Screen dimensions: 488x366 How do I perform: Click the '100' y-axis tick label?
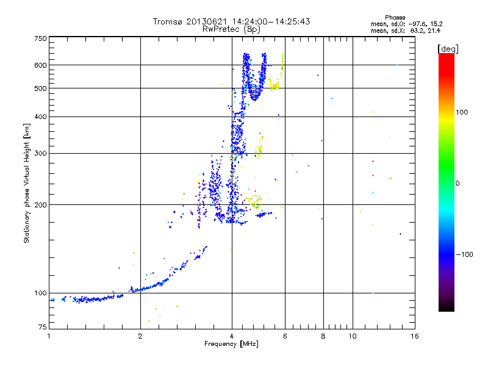(x=40, y=293)
